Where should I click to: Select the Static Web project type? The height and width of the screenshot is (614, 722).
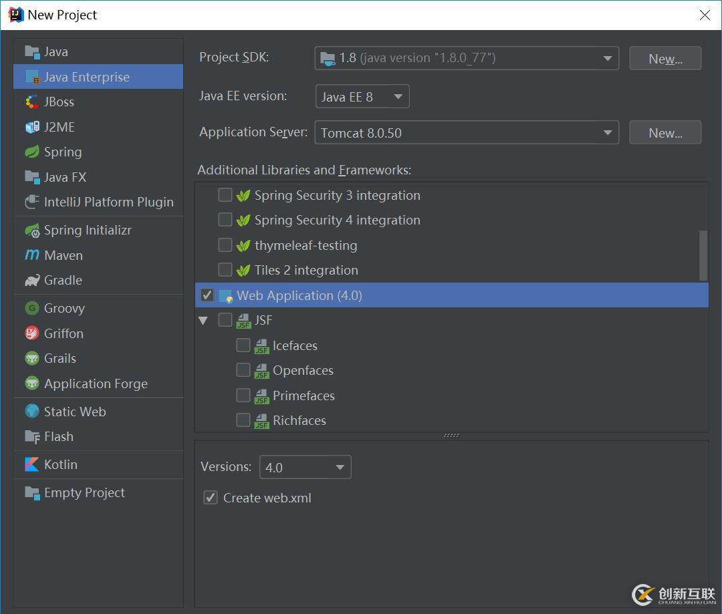click(98, 412)
